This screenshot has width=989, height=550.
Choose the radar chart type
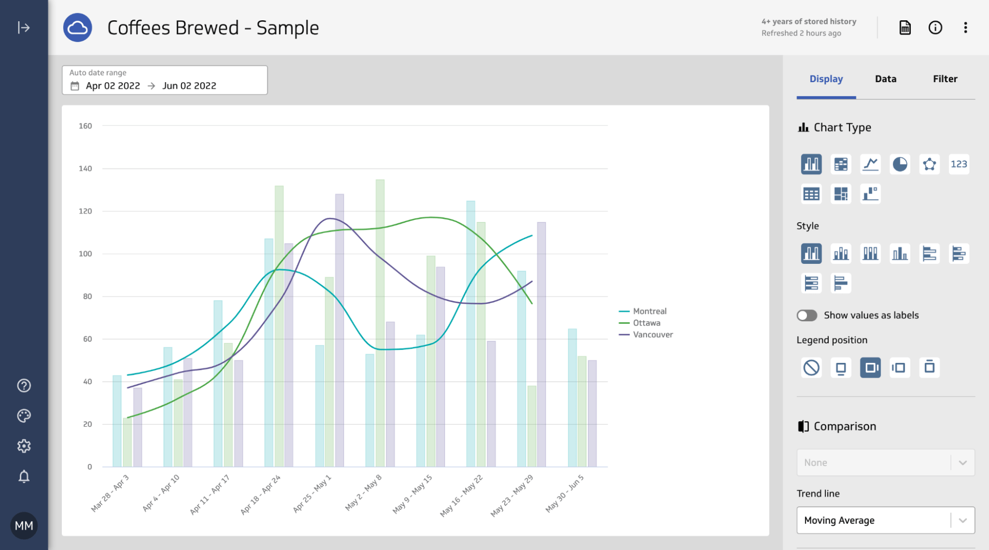pyautogui.click(x=930, y=164)
